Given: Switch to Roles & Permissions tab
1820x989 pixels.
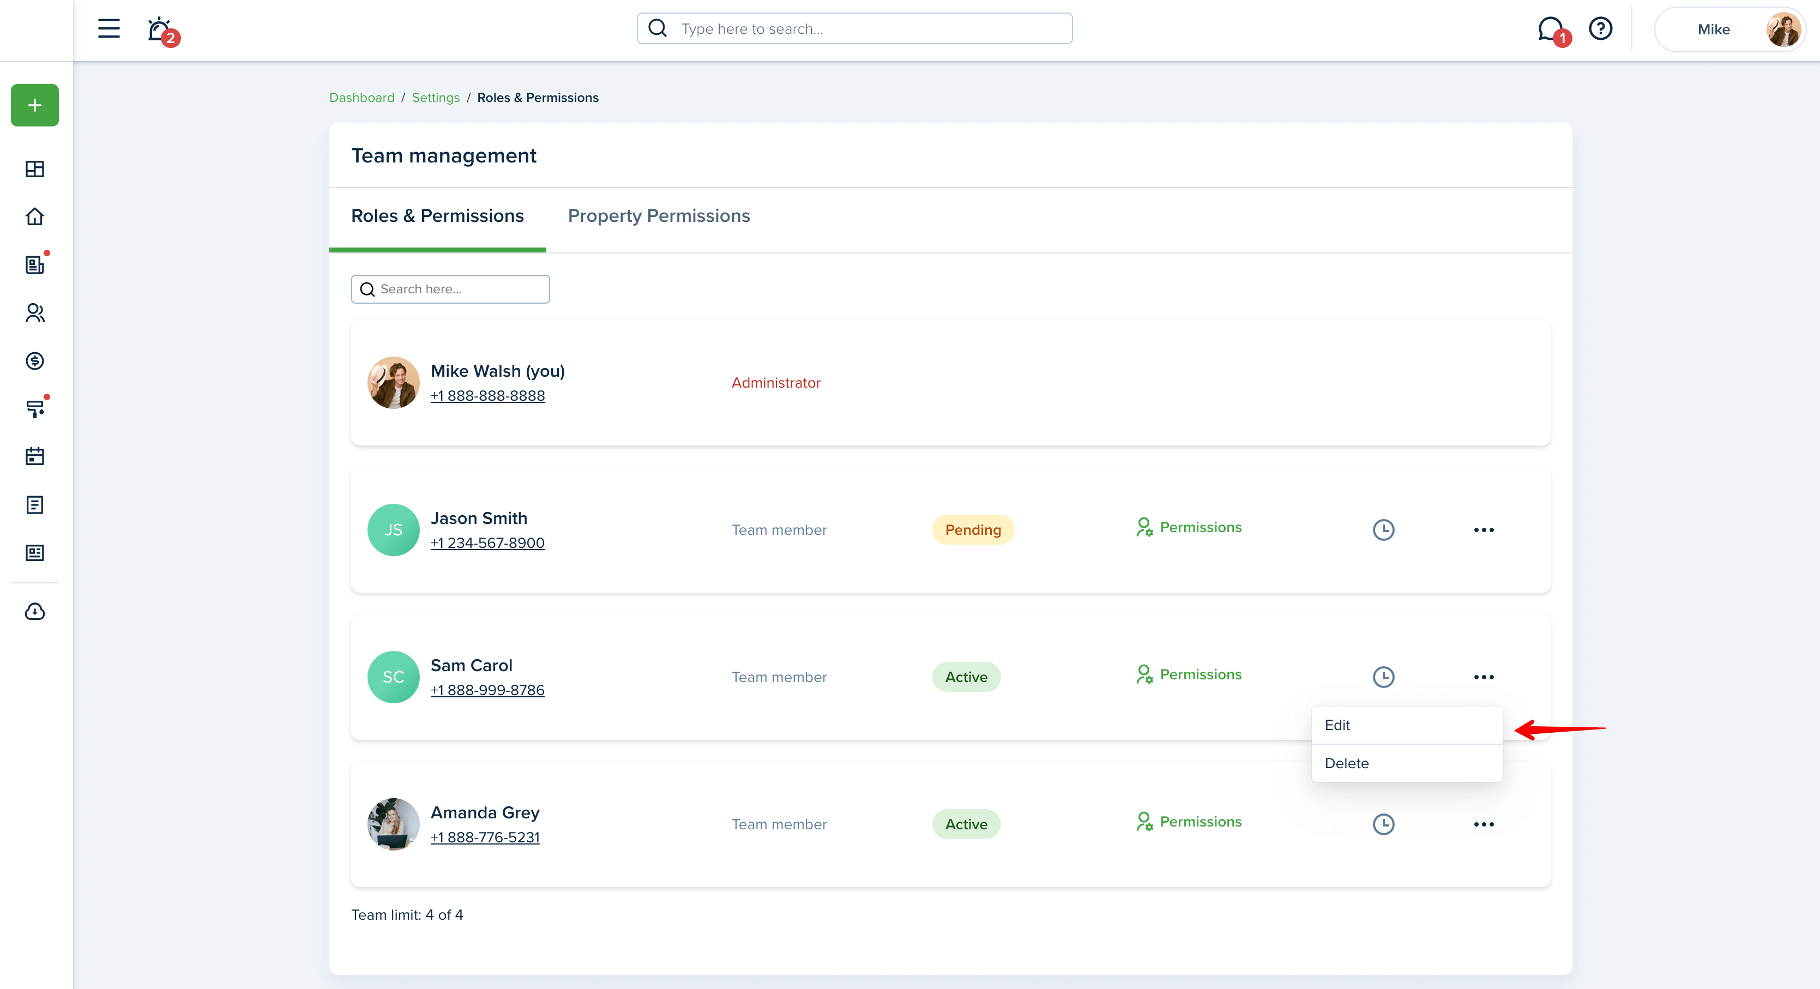Looking at the screenshot, I should point(437,216).
